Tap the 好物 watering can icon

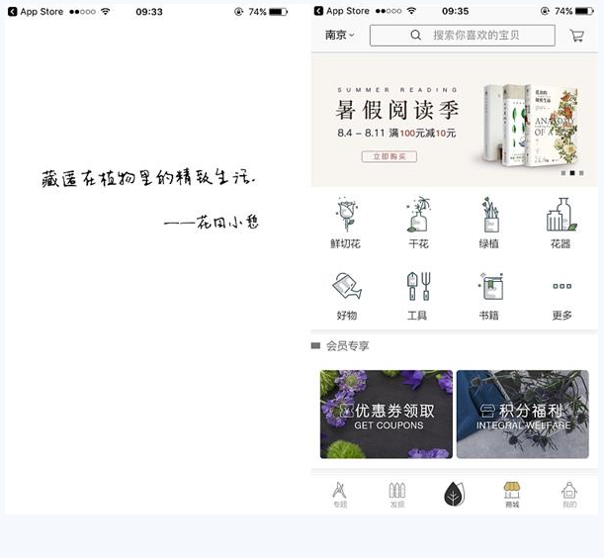(x=345, y=294)
